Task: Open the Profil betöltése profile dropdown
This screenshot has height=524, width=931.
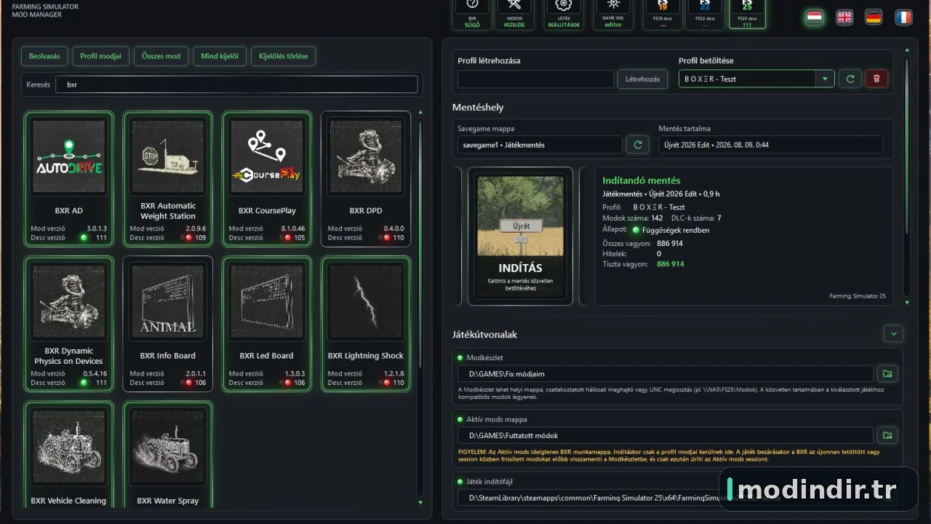Action: [756, 79]
